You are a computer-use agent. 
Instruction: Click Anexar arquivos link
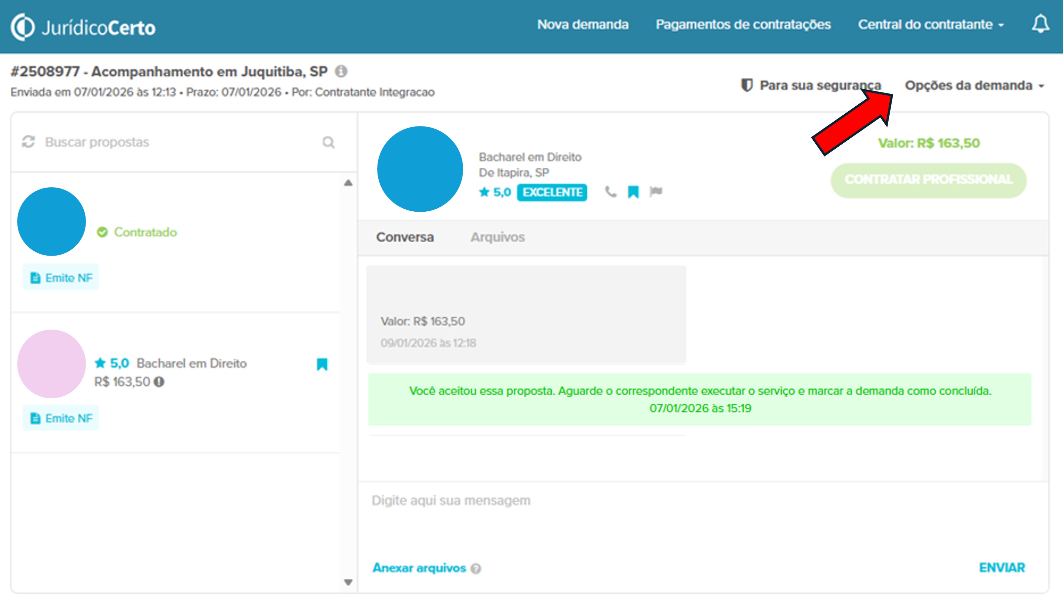pos(419,568)
